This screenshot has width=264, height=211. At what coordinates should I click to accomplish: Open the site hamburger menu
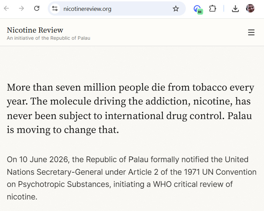[251, 33]
